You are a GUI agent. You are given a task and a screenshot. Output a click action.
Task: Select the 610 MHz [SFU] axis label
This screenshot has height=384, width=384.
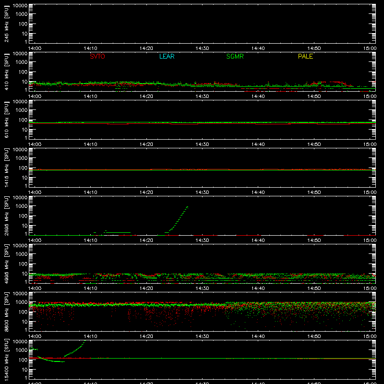7,120
